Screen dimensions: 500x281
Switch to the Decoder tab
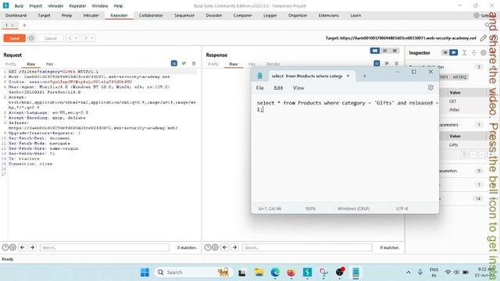click(213, 16)
